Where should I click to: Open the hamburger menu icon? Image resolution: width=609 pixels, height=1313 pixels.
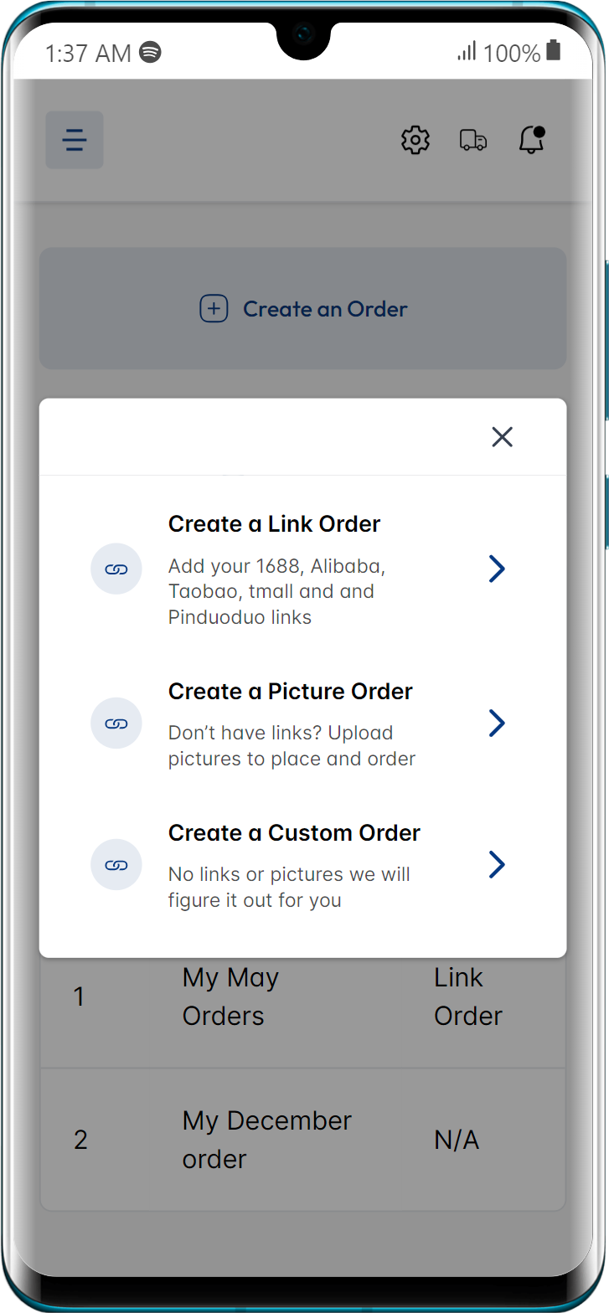point(75,140)
